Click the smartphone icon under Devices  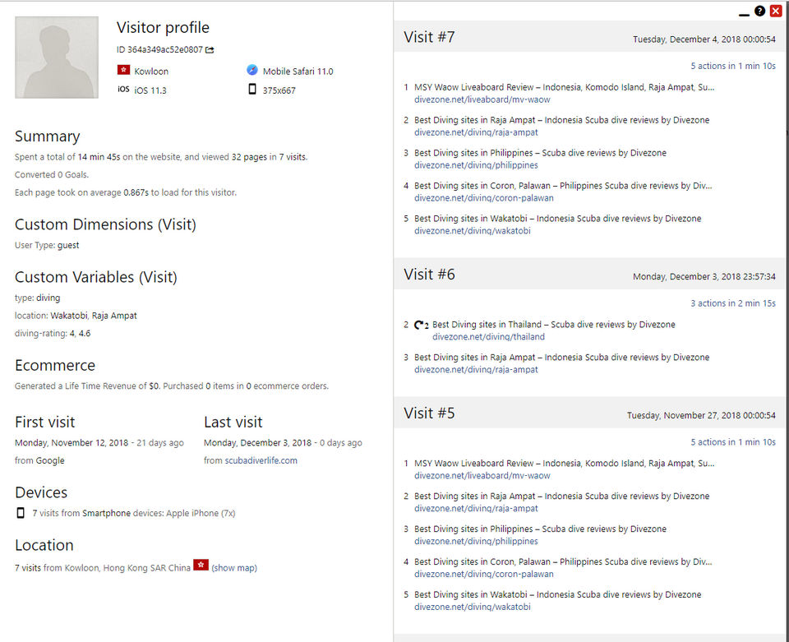21,513
